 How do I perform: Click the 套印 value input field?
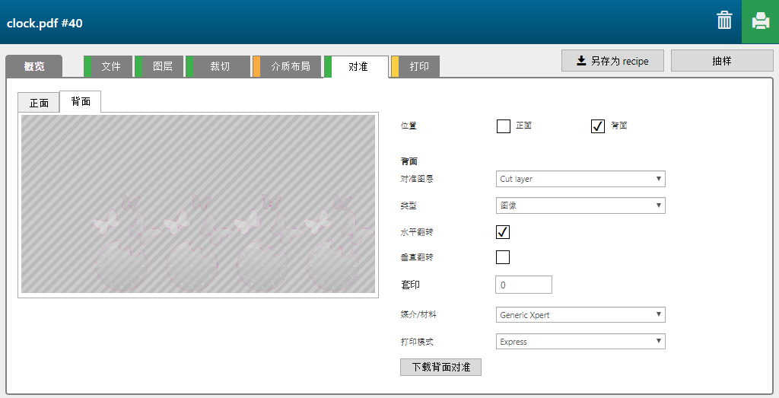click(x=523, y=285)
